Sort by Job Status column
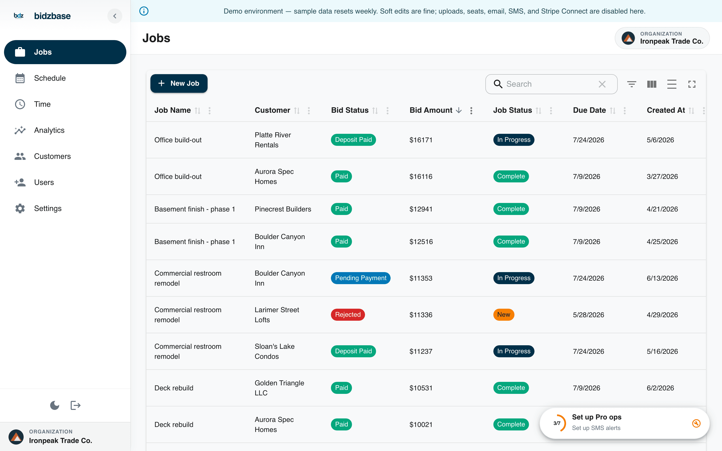Screen dimensions: 722x451 [x=538, y=111]
